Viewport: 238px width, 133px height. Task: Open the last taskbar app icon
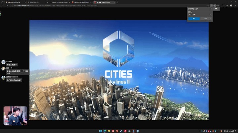click(x=138, y=131)
